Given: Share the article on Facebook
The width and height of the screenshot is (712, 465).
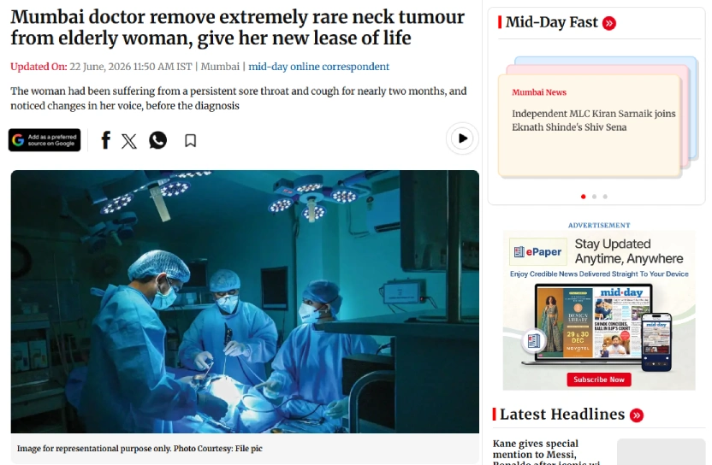Looking at the screenshot, I should (105, 140).
